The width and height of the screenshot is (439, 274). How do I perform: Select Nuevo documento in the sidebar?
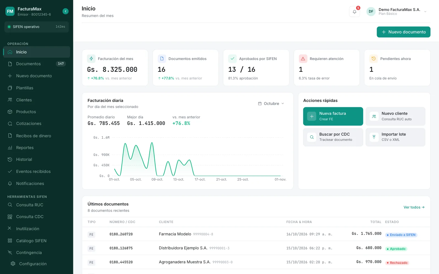pyautogui.click(x=36, y=76)
